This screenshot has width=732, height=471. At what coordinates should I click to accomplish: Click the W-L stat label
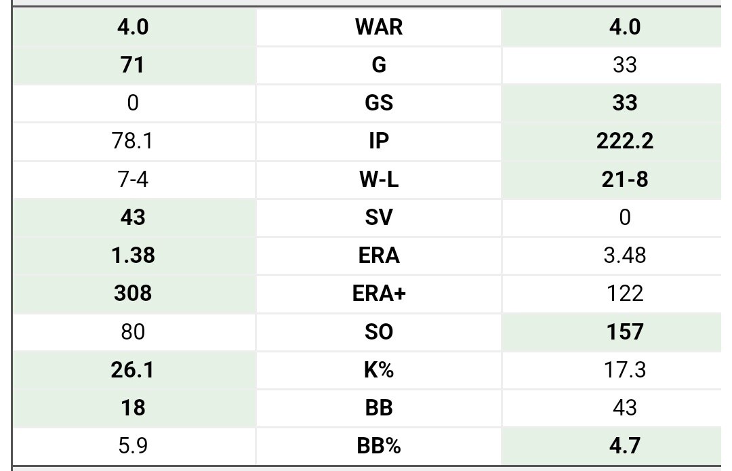pyautogui.click(x=379, y=179)
